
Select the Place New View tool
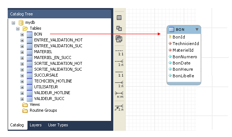(x=119, y=28)
